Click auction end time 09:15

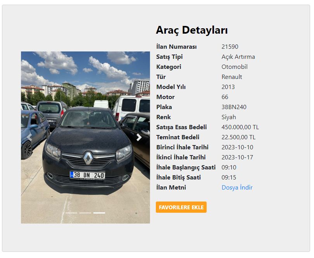click(x=229, y=178)
